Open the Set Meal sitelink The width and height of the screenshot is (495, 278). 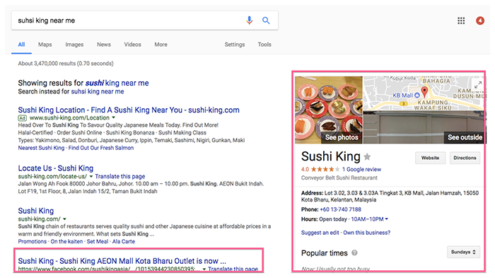[x=98, y=241]
